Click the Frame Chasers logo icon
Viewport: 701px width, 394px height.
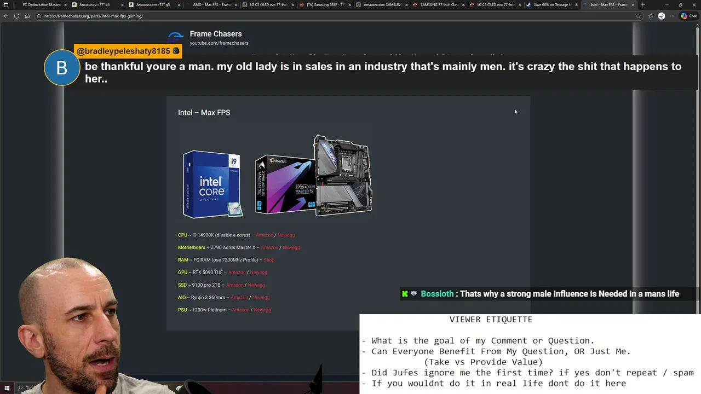point(176,37)
